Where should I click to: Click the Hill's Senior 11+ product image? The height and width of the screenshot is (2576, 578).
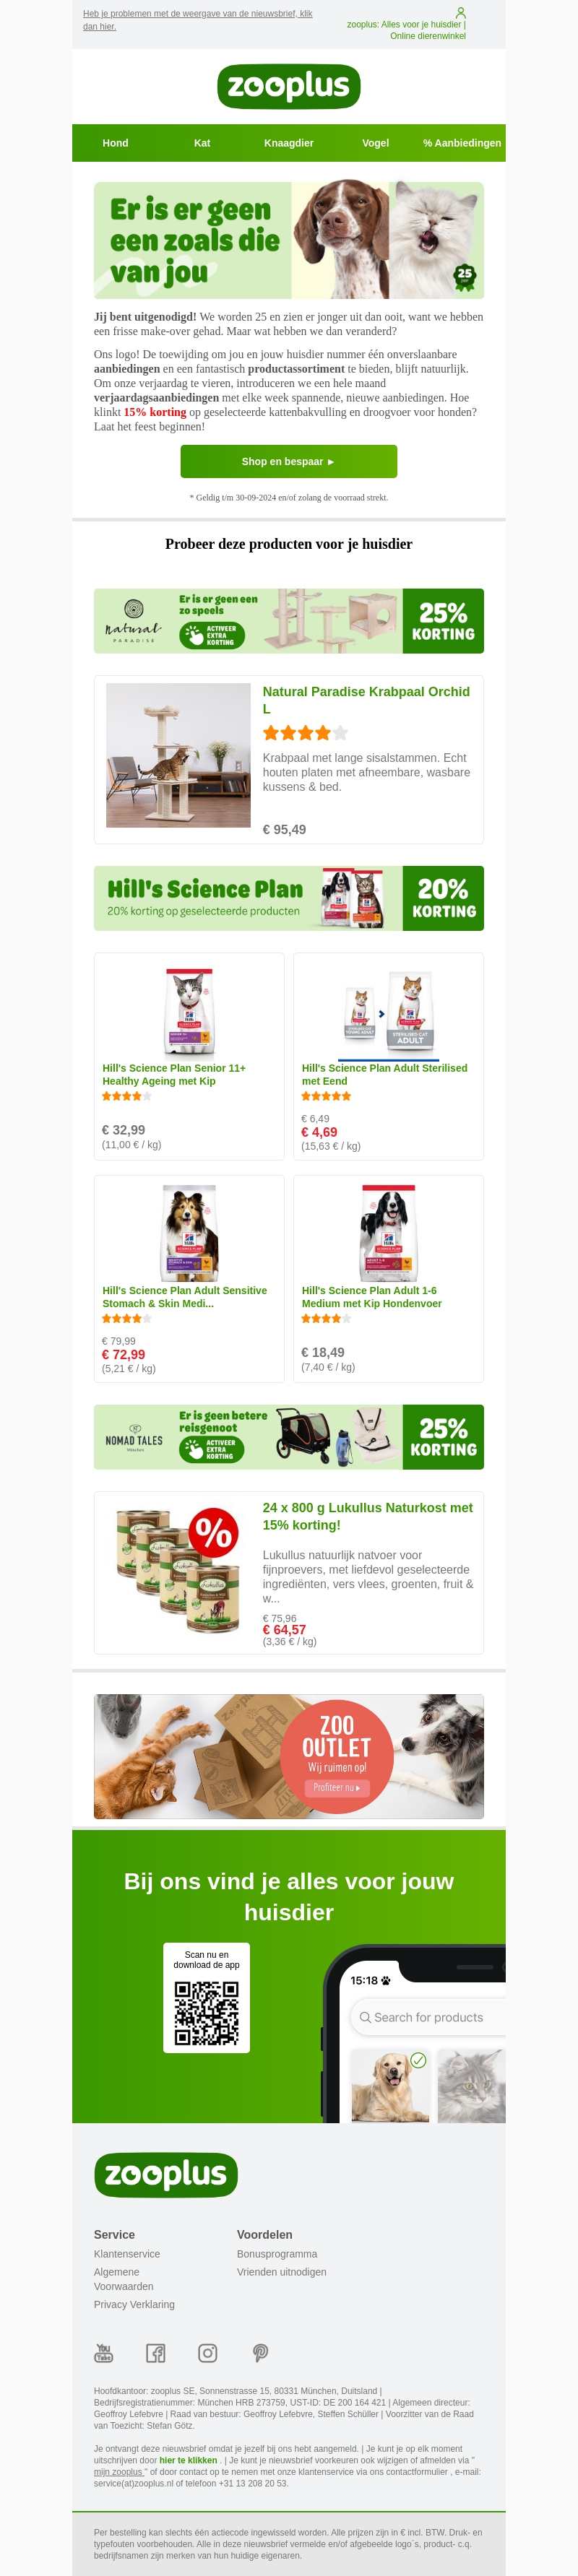click(x=190, y=1012)
